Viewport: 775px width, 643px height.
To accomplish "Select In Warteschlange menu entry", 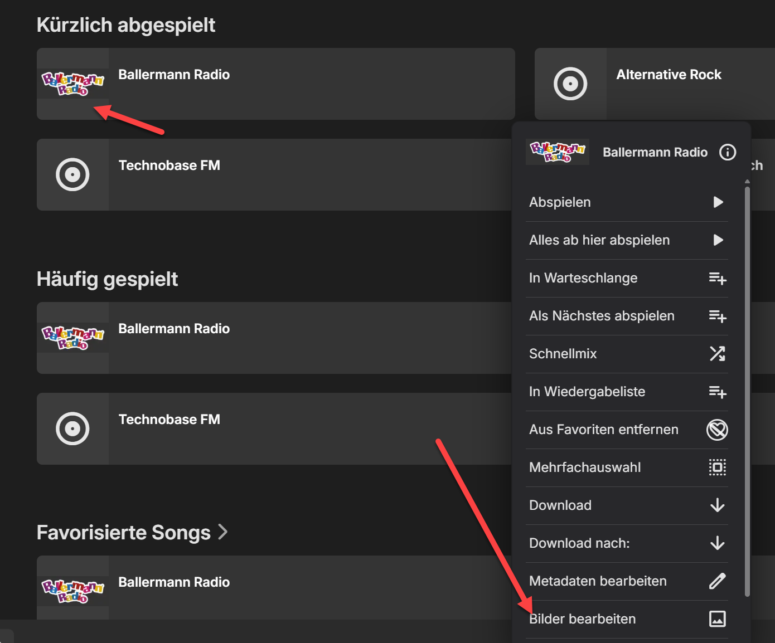I will coord(583,278).
